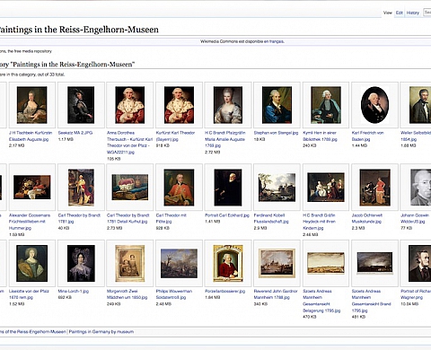Click 'Kurfürst Karl Theodor (Bayern).jpg' file link
Screen dimensions: 431x350
[175, 136]
